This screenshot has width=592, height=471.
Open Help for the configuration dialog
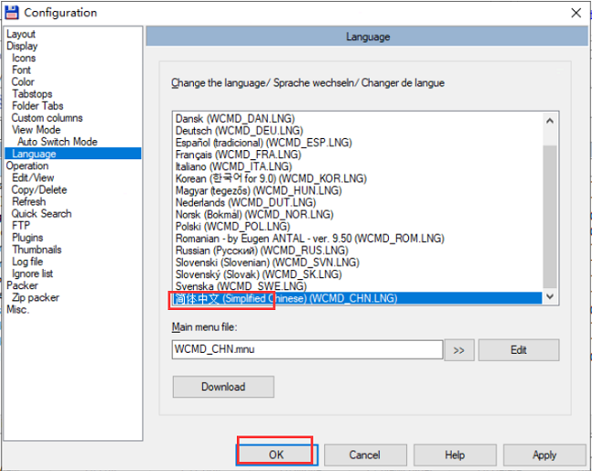(x=454, y=455)
